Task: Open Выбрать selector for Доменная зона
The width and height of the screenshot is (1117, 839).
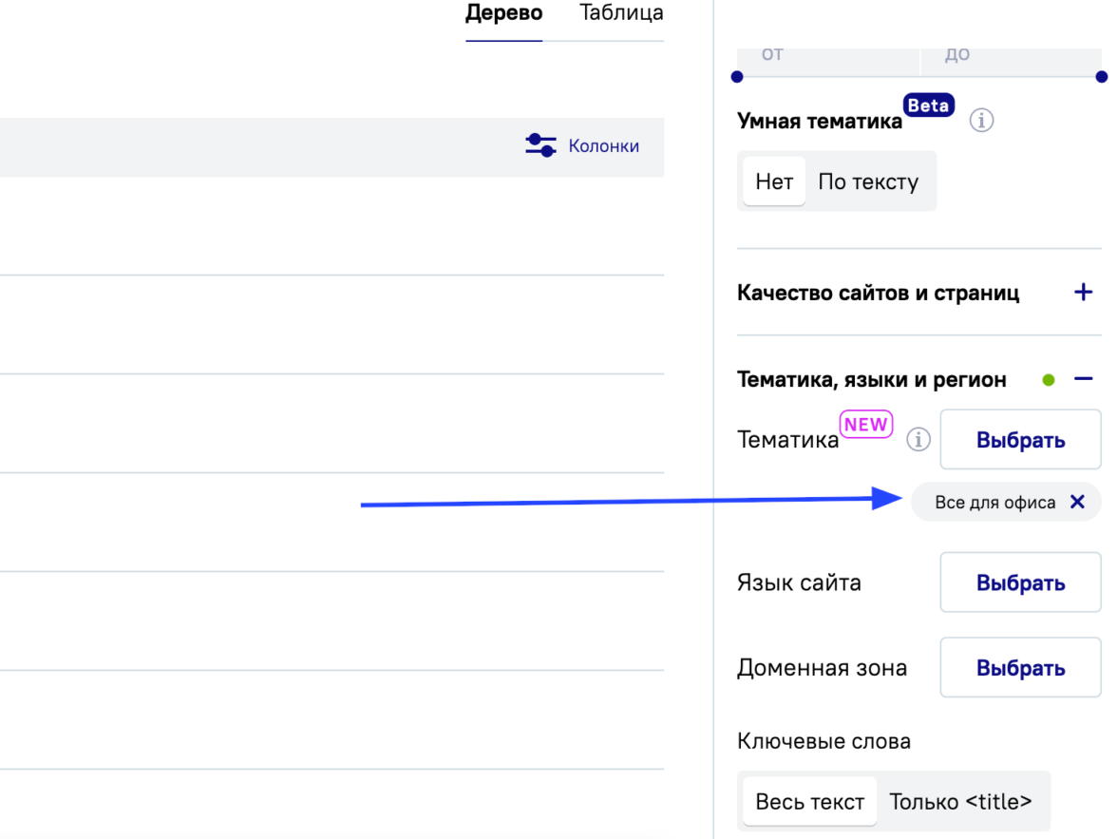Action: pyautogui.click(x=1020, y=668)
